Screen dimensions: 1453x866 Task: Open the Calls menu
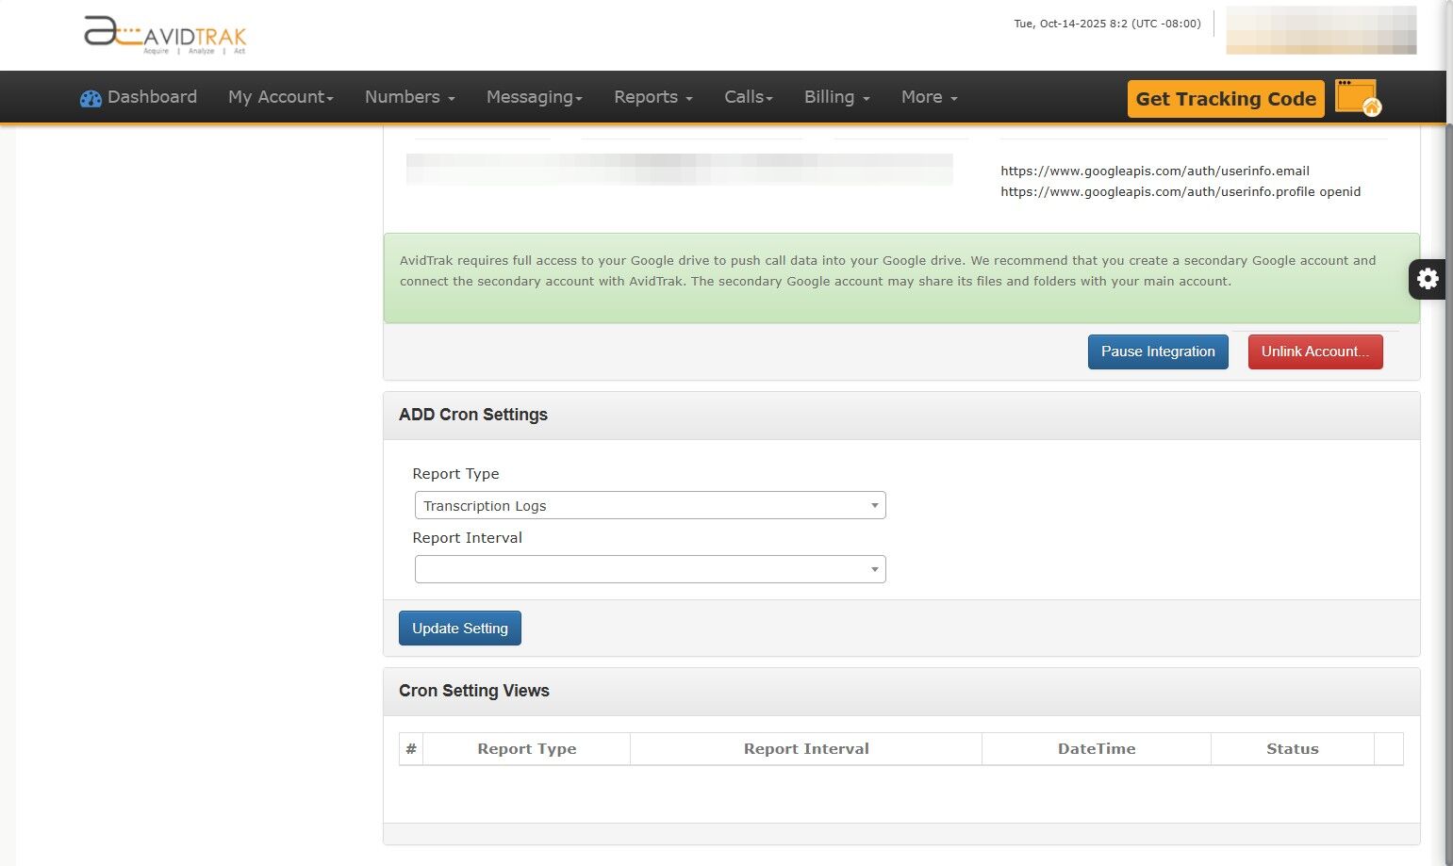pos(749,97)
